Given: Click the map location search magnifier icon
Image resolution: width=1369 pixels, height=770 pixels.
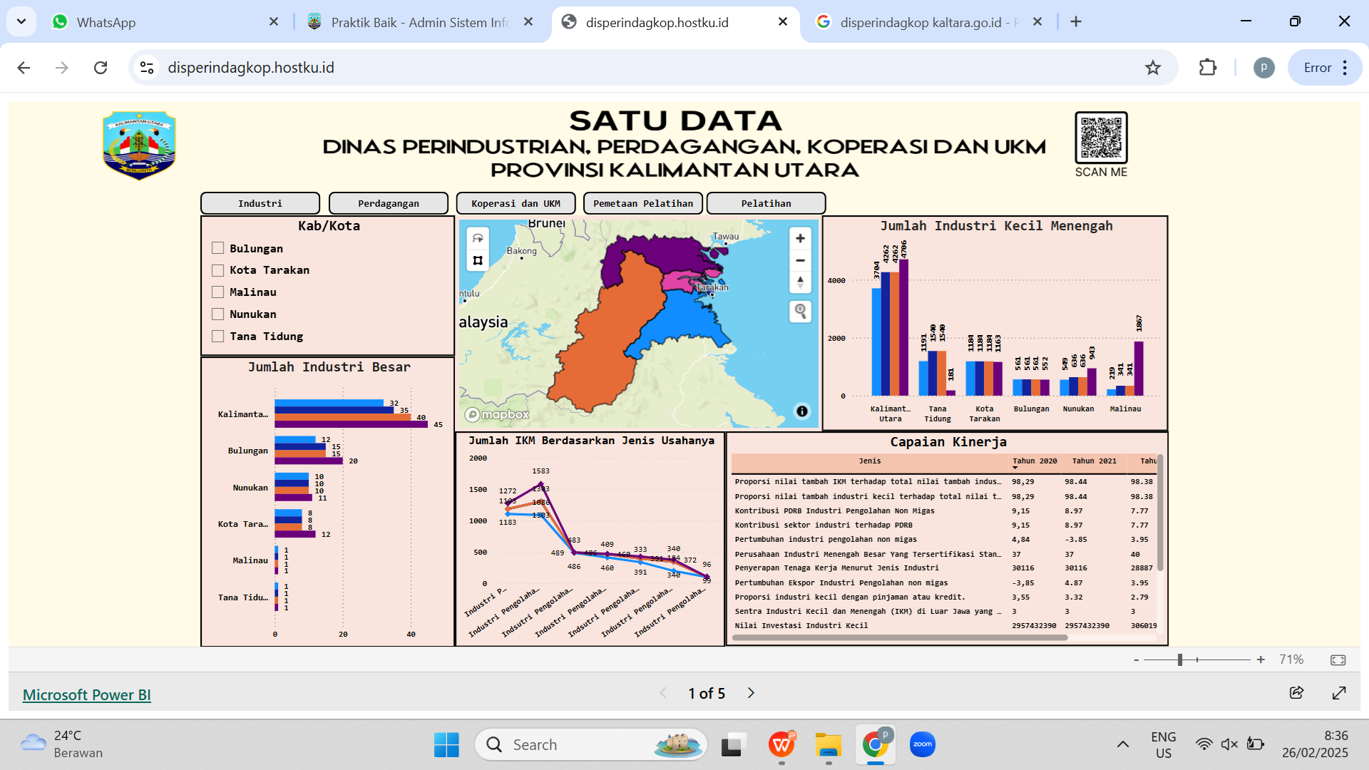Looking at the screenshot, I should tap(800, 312).
